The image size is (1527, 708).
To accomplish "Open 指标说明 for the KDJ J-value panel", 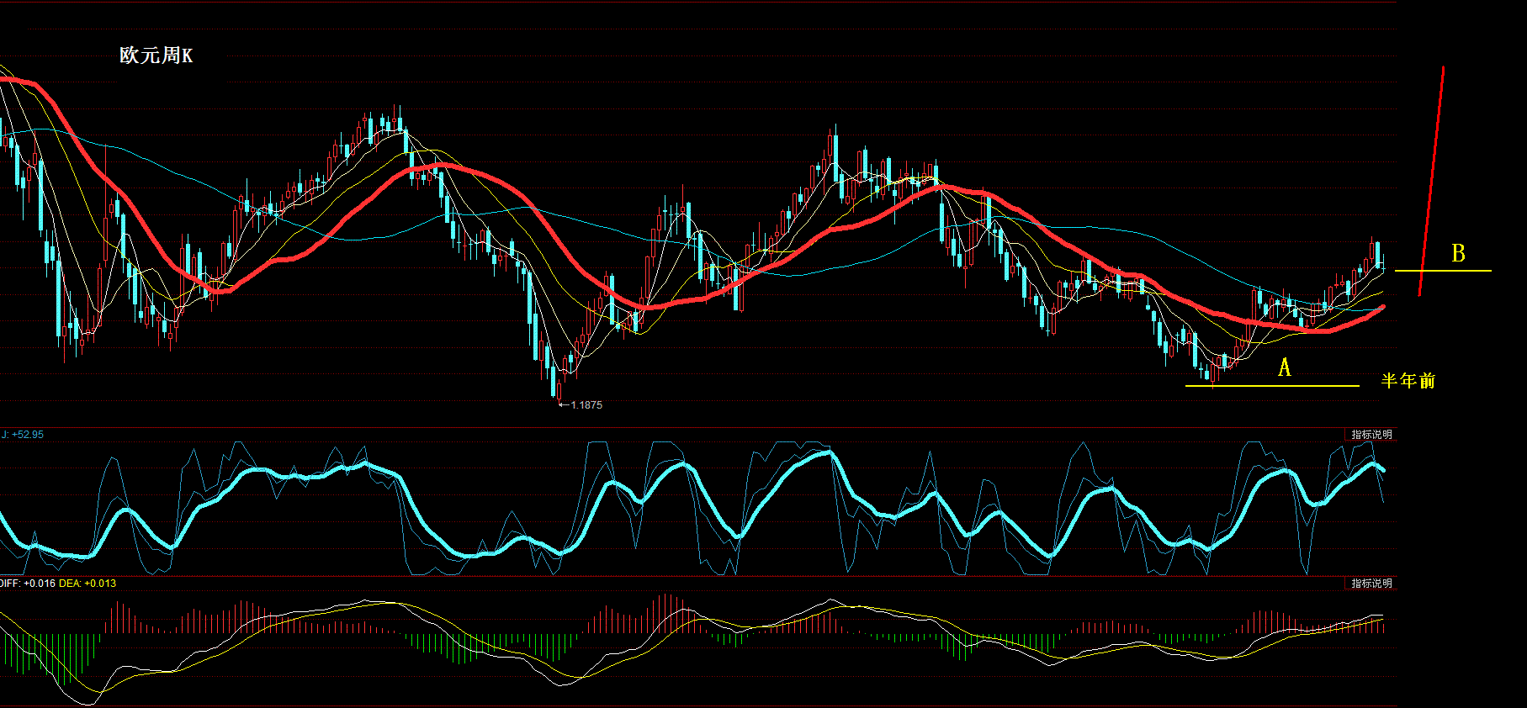I will [1371, 435].
